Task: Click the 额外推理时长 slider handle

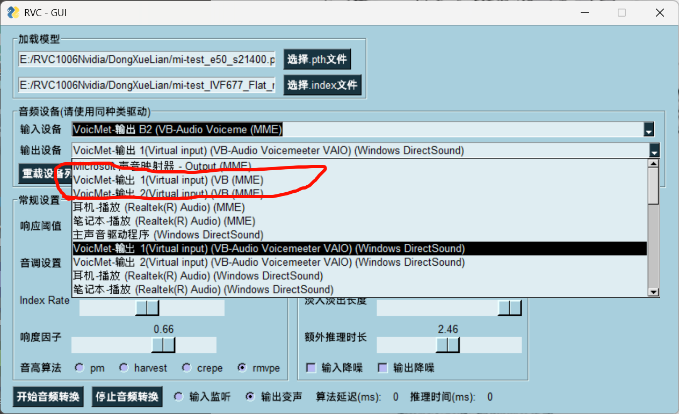Action: [447, 345]
